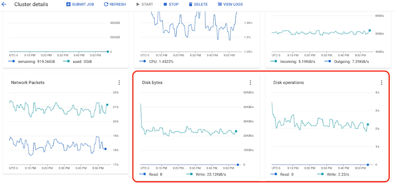Open Network Packets chart options menu

point(119,82)
